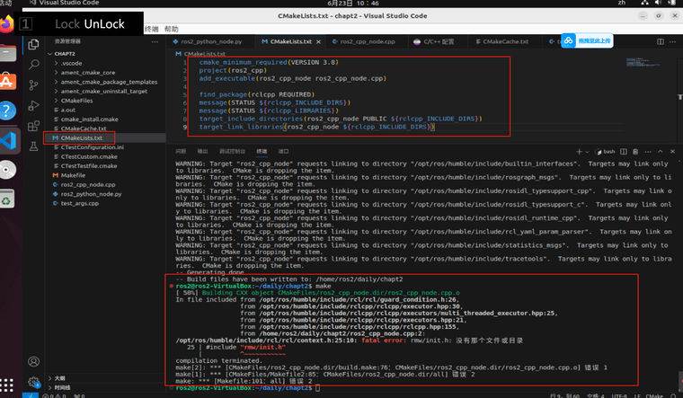Split the editor to the right
This screenshot has width=683, height=398.
(x=661, y=42)
